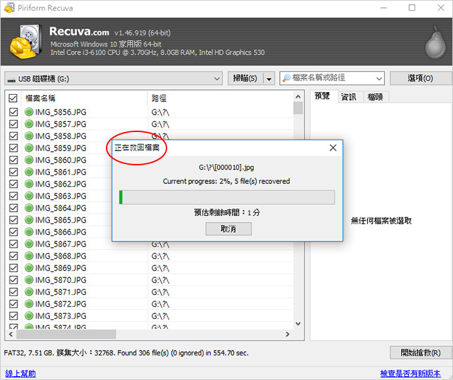Click the 掃瞄(S) scan button
Image resolution: width=453 pixels, height=380 pixels.
[245, 79]
